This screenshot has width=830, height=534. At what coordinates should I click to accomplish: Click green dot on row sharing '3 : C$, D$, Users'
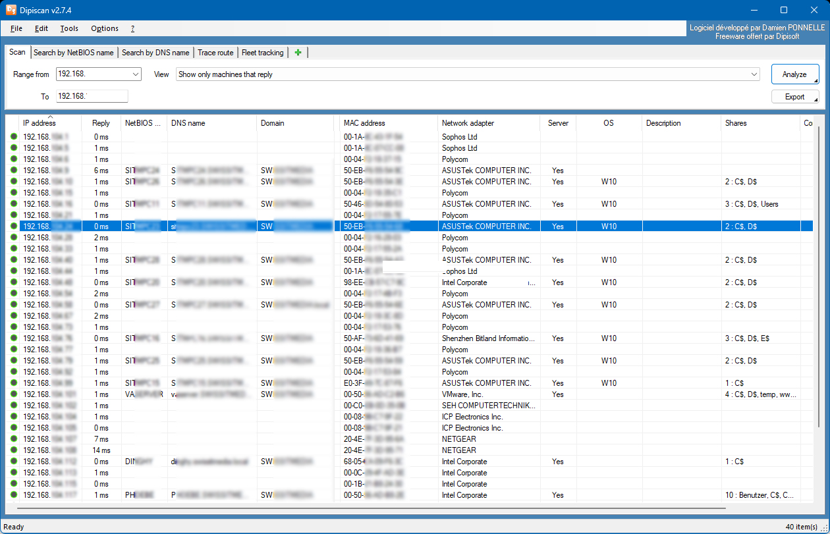pos(14,204)
